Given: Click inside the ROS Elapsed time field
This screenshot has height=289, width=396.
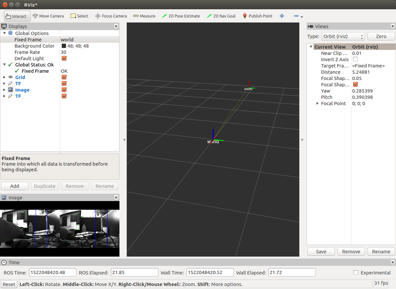Looking at the screenshot, I should pos(134,272).
